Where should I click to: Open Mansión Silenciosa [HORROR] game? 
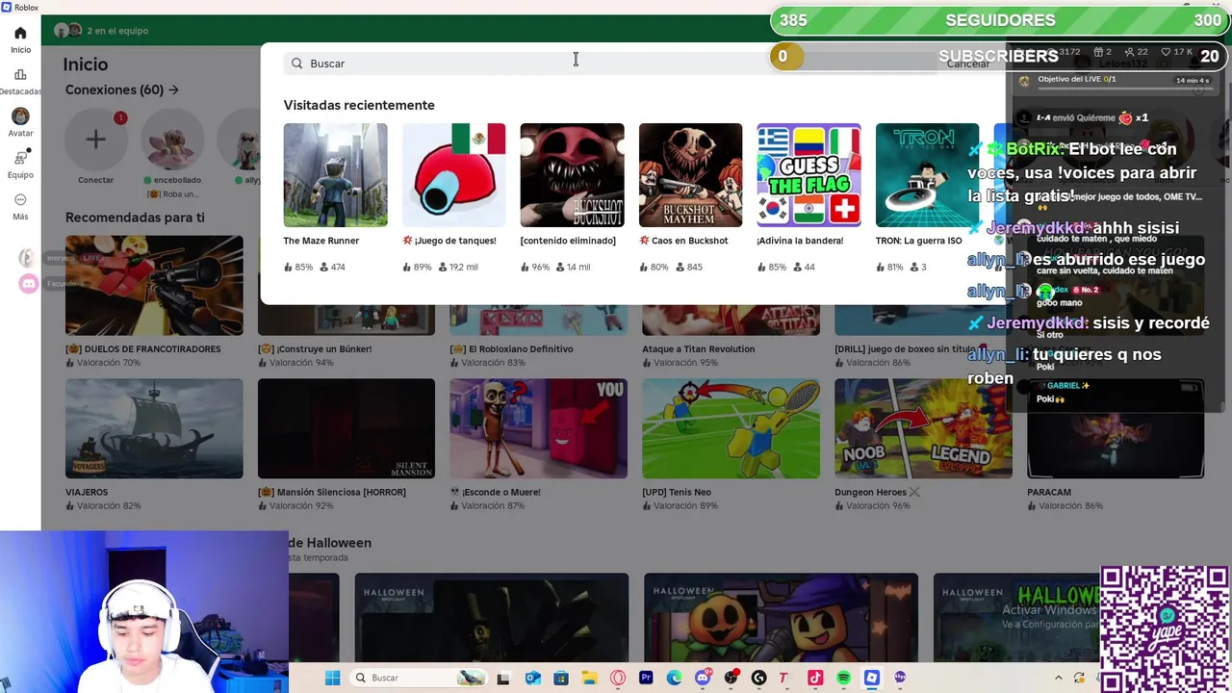[x=346, y=428]
